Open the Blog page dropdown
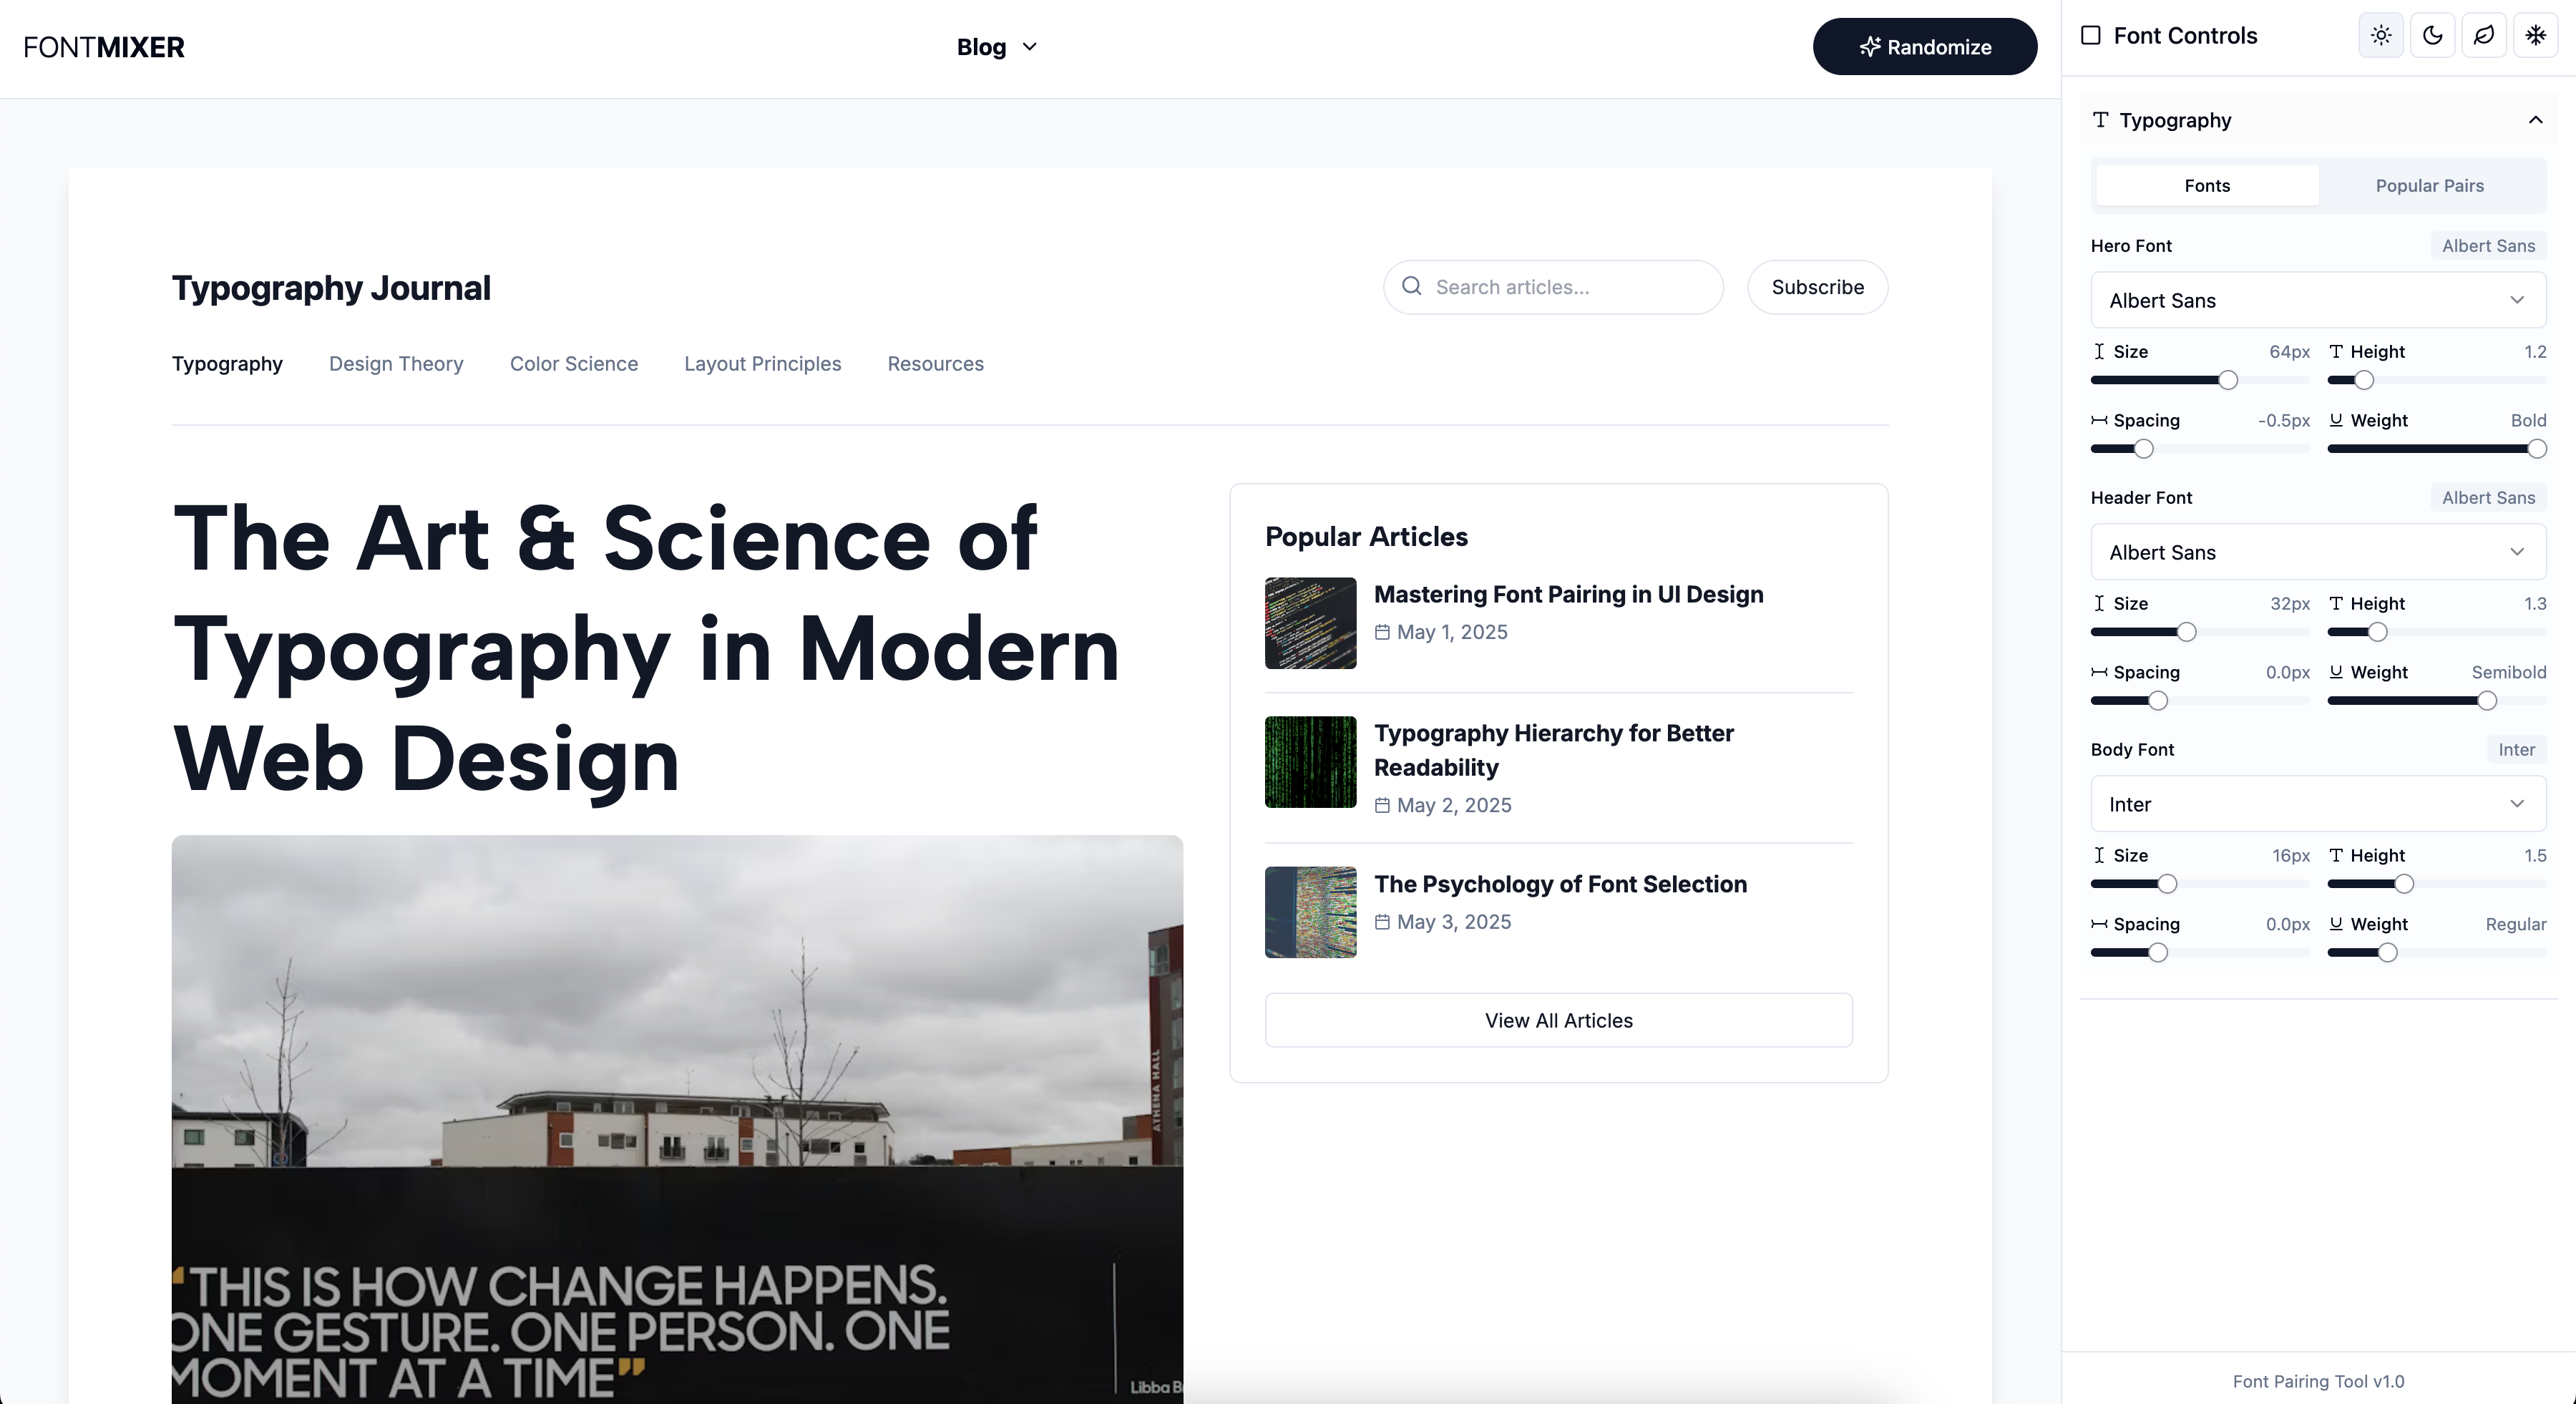 click(997, 47)
